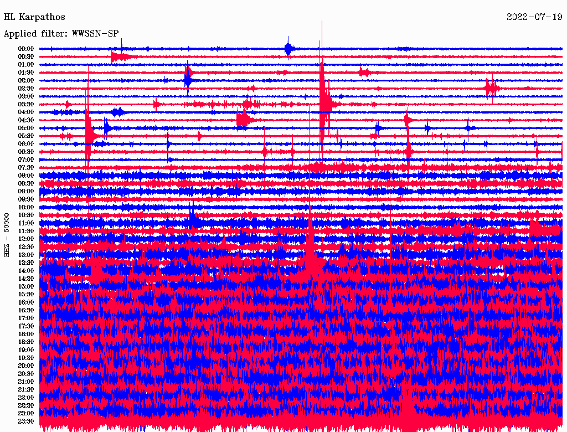
Task: Select the '05:30' time label
Action: [x=26, y=136]
